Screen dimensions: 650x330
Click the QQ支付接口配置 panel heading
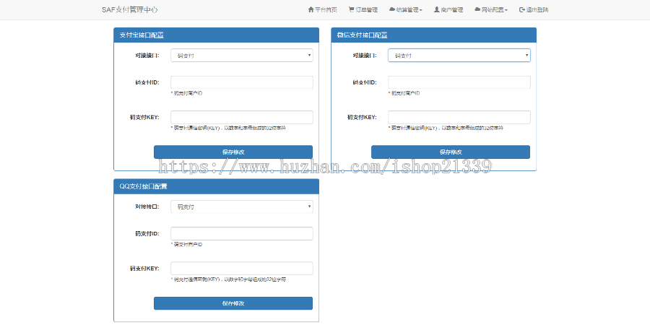click(x=217, y=186)
